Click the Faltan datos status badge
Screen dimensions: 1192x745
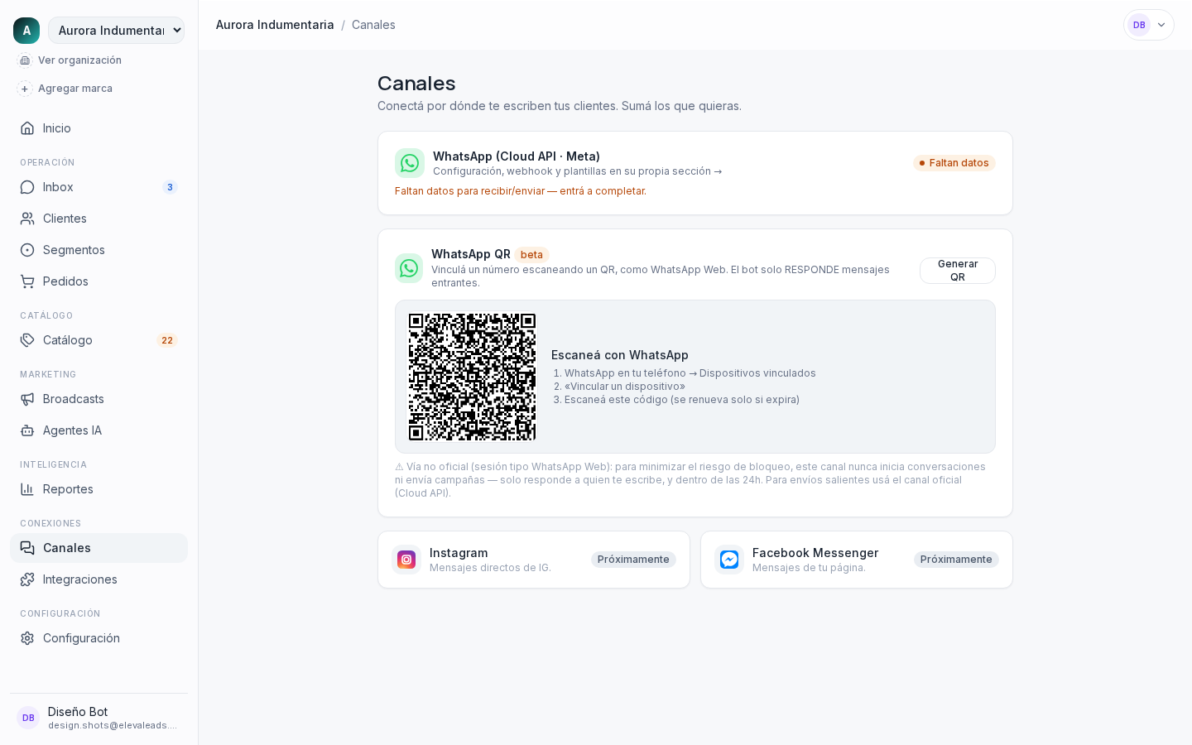954,163
